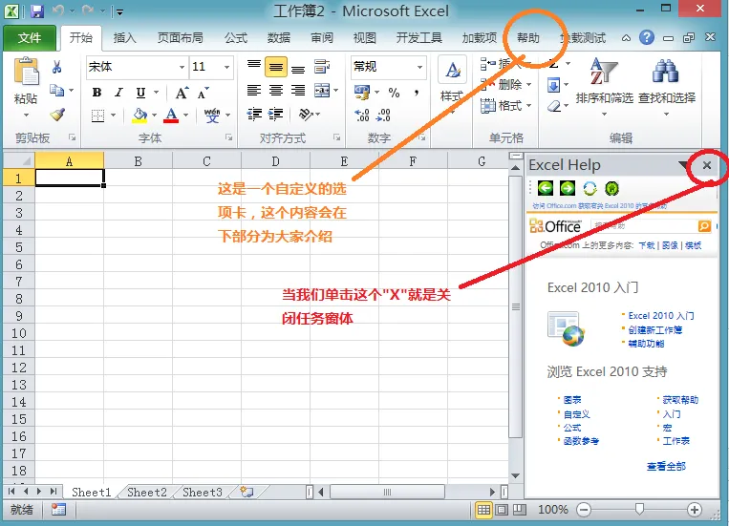Click Excel Help home icon

click(x=611, y=188)
